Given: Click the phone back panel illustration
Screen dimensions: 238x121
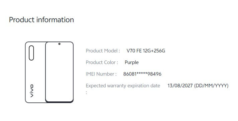Looking at the screenshot, I should click(x=35, y=72).
